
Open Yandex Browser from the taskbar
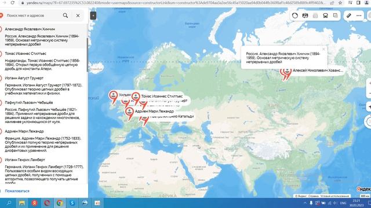pyautogui.click(x=35, y=203)
